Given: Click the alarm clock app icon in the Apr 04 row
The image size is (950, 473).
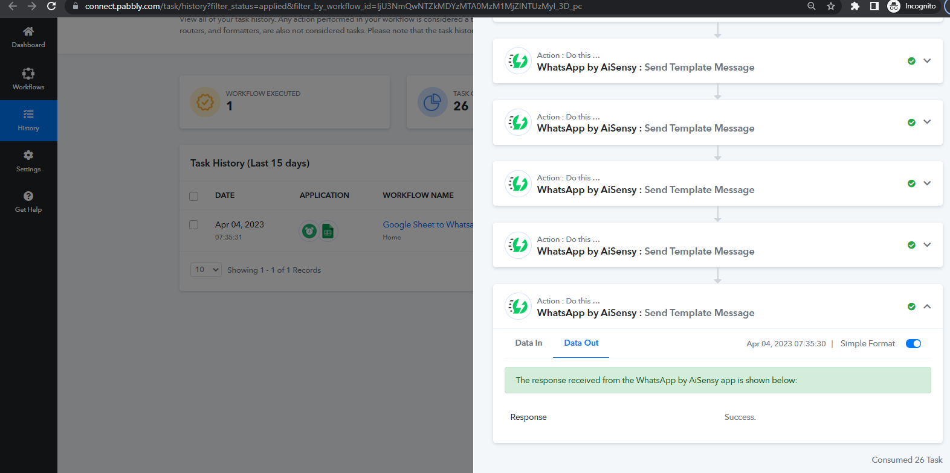Looking at the screenshot, I should (x=309, y=230).
